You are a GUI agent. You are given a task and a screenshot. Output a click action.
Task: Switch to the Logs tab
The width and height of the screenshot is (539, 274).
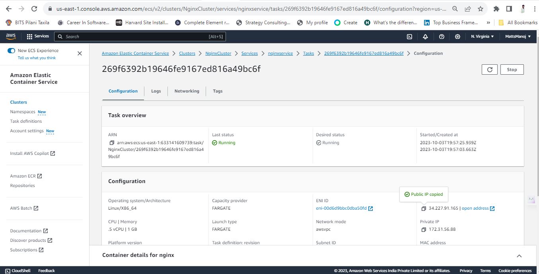(156, 91)
